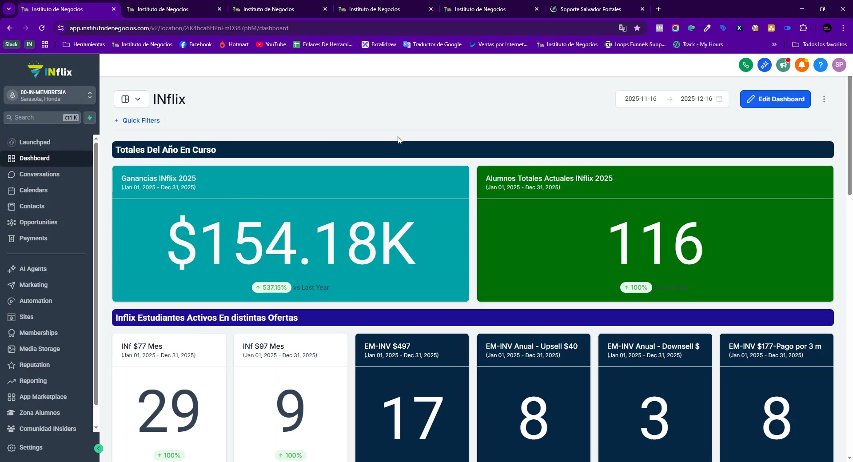Click the INflix logo in sidebar
853x462 pixels.
pos(50,71)
